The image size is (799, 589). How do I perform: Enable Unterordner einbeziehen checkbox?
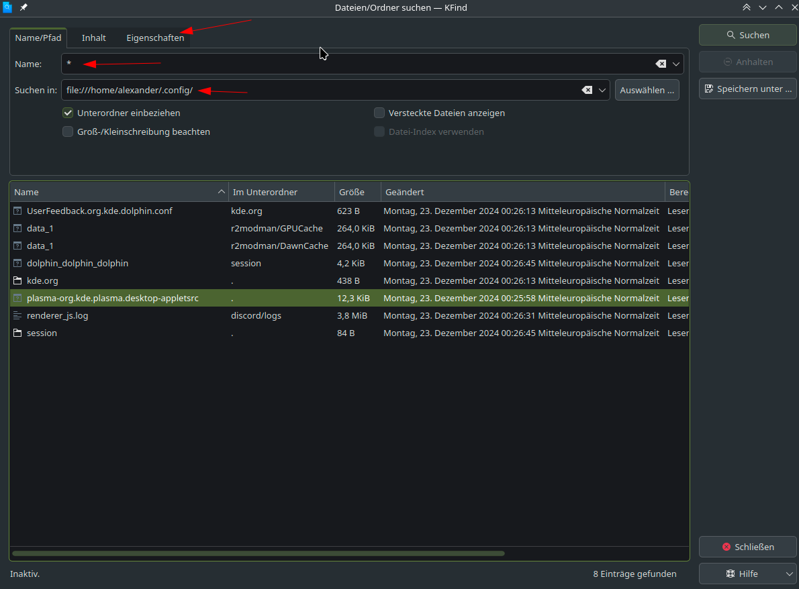click(68, 113)
